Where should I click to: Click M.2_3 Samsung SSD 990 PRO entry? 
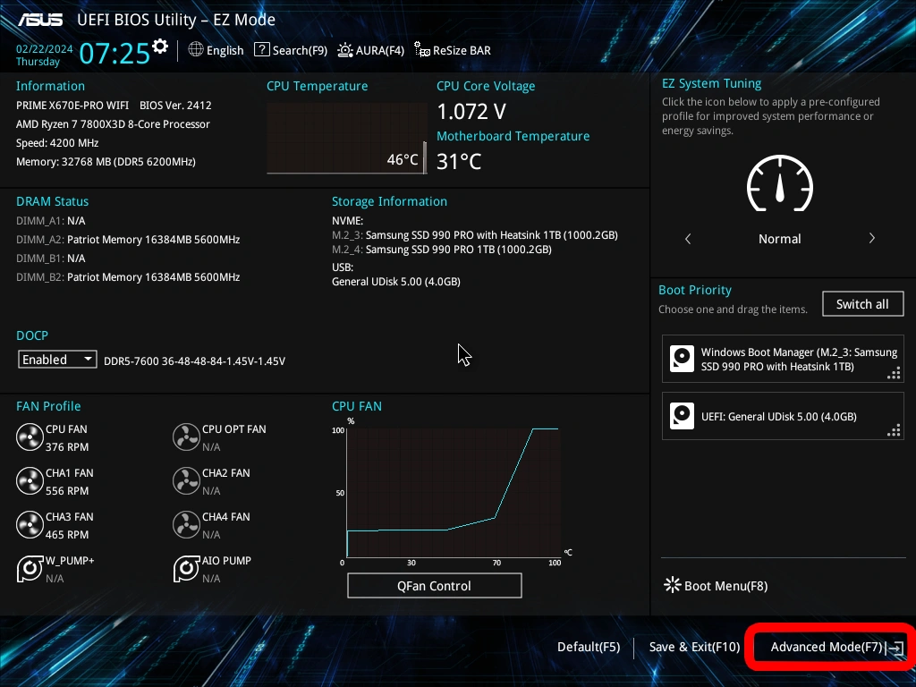click(x=475, y=235)
